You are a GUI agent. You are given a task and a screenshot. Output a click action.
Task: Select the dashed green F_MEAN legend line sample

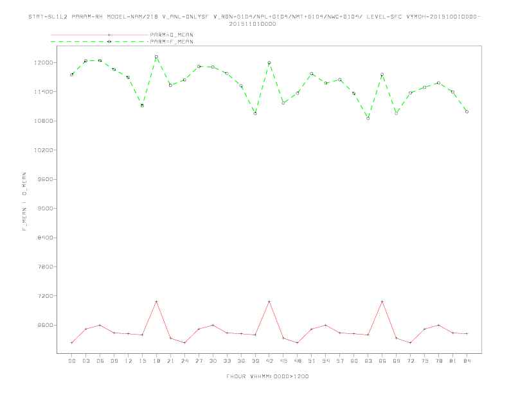[100, 42]
